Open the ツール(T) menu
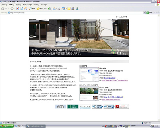 click(x=36, y=5)
